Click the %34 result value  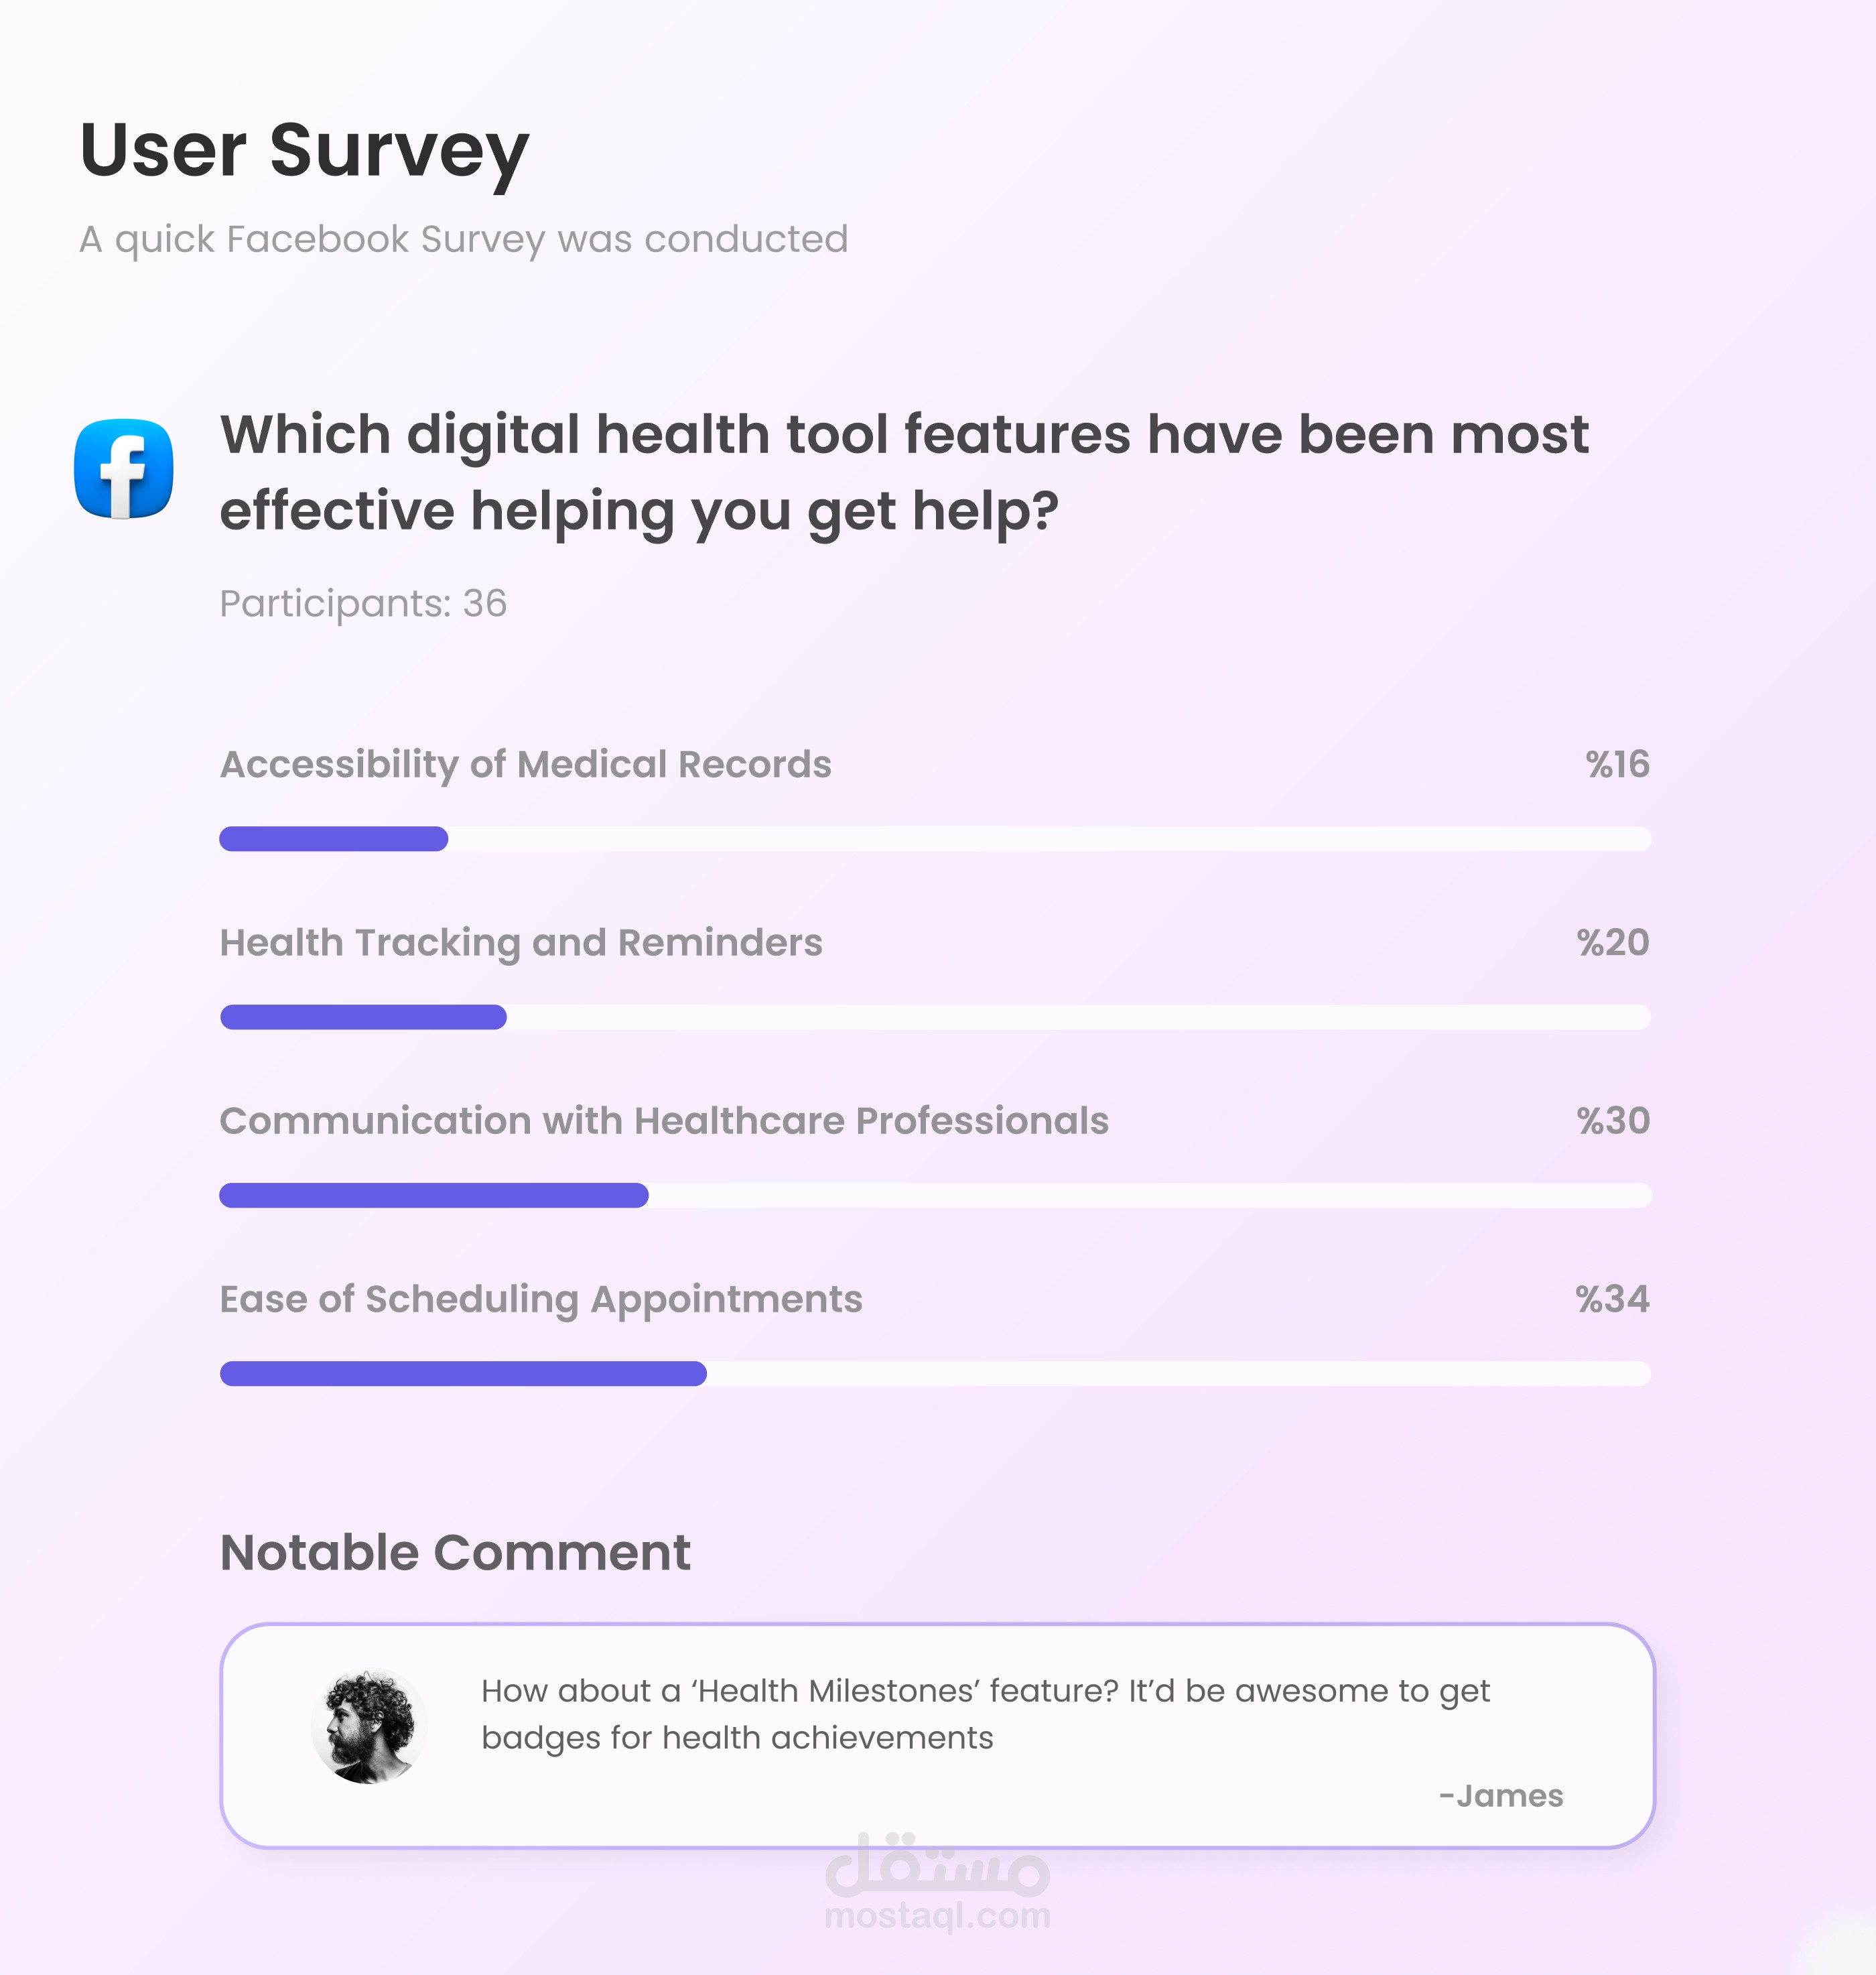pyautogui.click(x=1612, y=1299)
